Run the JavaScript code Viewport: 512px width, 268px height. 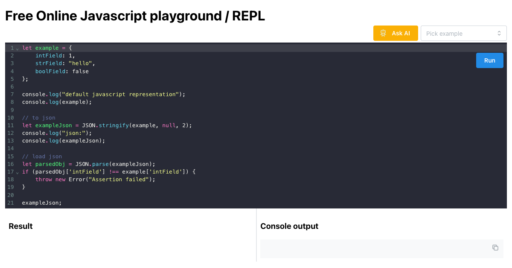(x=489, y=60)
